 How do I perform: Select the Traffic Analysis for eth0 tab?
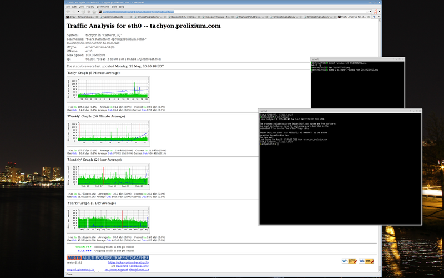353,17
